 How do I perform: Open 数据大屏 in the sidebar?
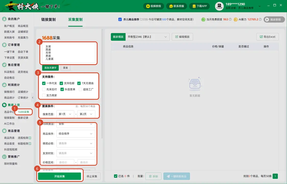[x=9, y=32]
